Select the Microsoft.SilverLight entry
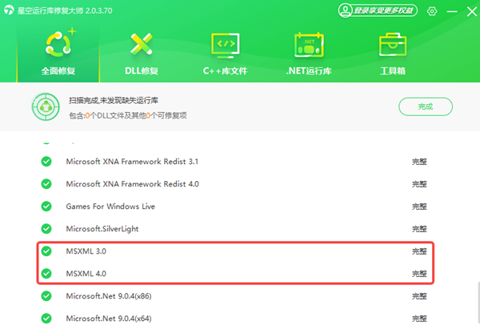This screenshot has width=480, height=329. click(102, 229)
